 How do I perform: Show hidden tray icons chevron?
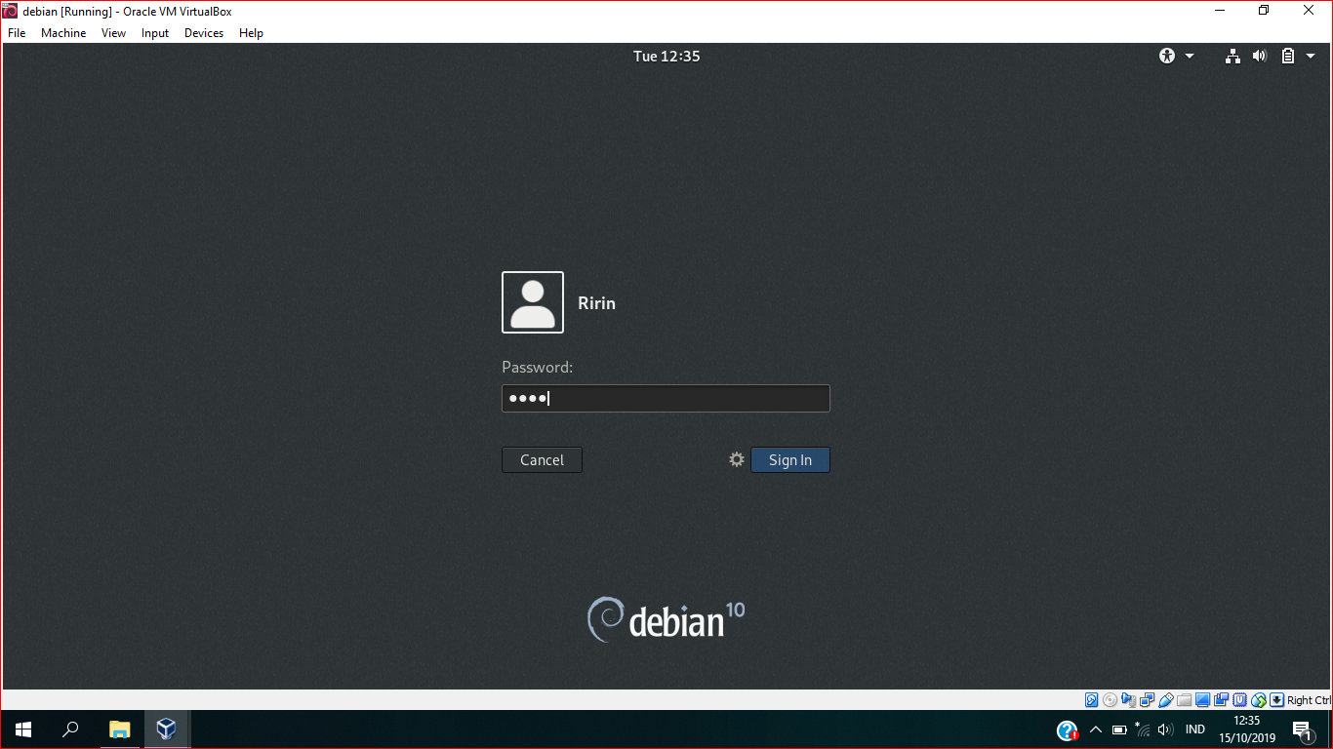pos(1096,729)
